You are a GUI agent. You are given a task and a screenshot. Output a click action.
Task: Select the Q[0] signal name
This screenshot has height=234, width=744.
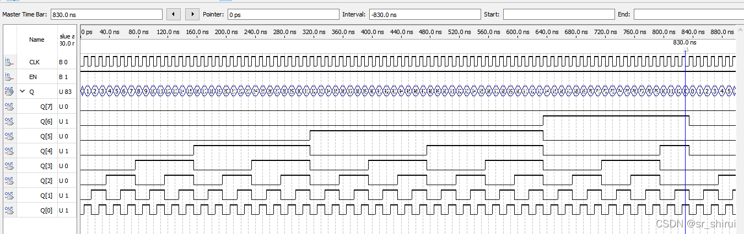[47, 210]
